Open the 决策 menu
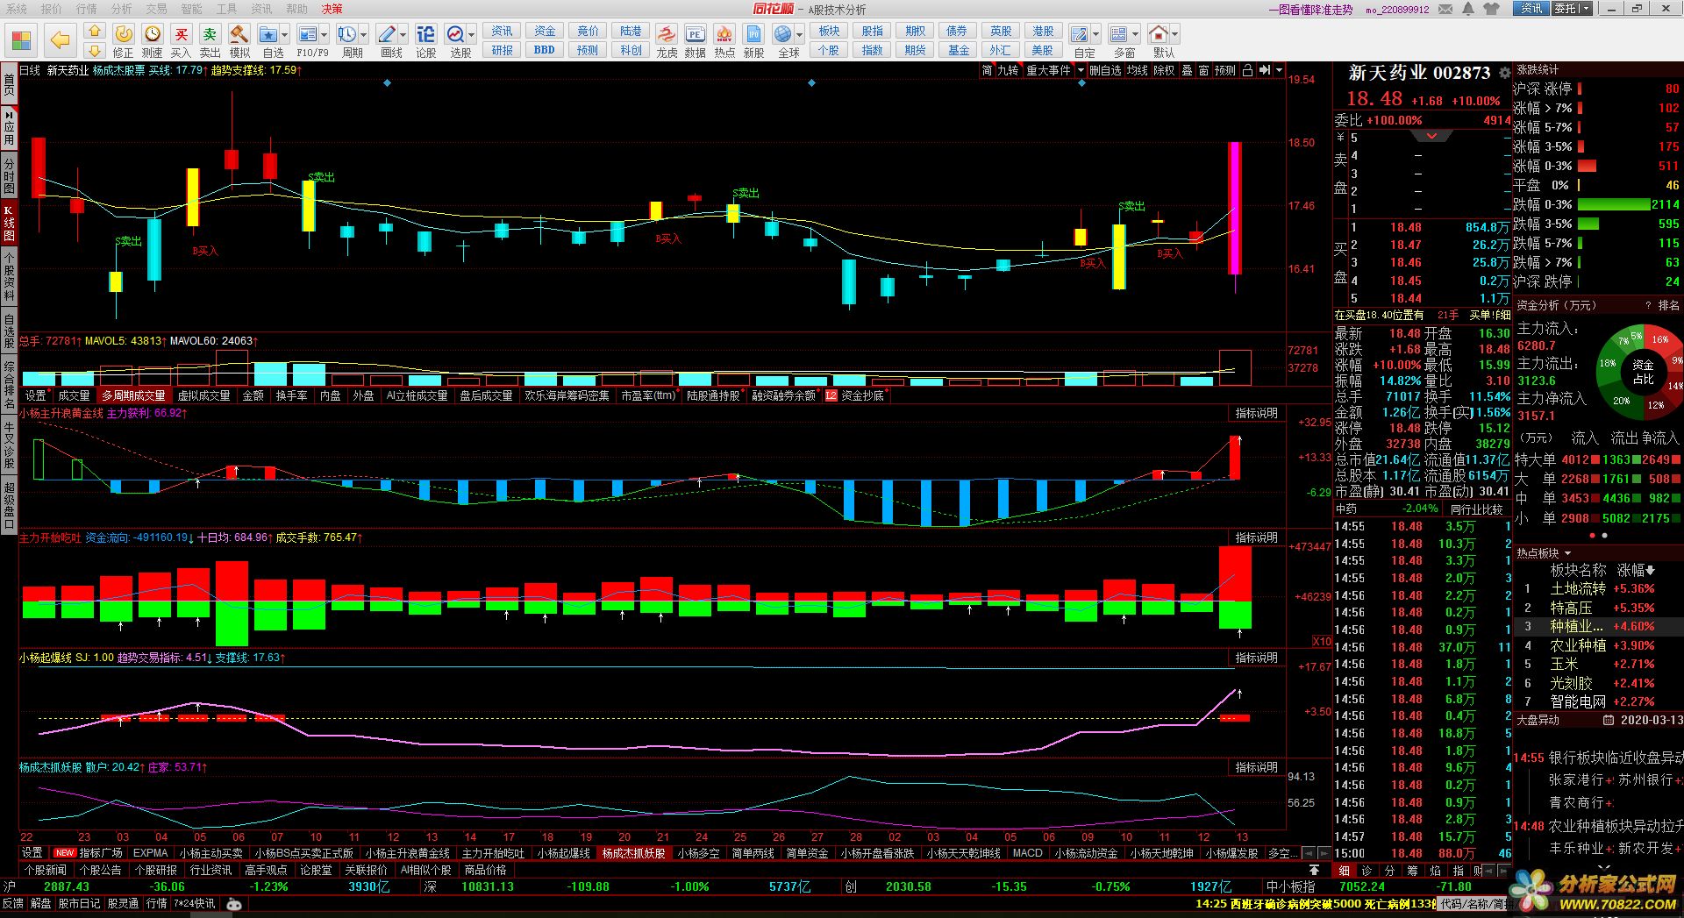 pos(332,9)
